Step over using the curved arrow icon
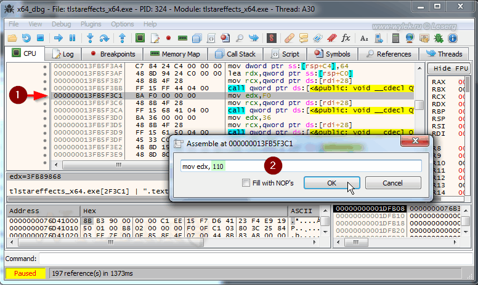 (104, 38)
